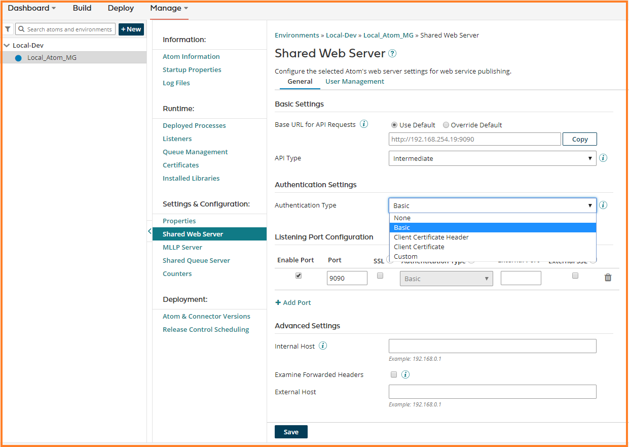Collapse the Local-Dev environment tree
Viewport: 629px width, 447px height.
[7, 45]
